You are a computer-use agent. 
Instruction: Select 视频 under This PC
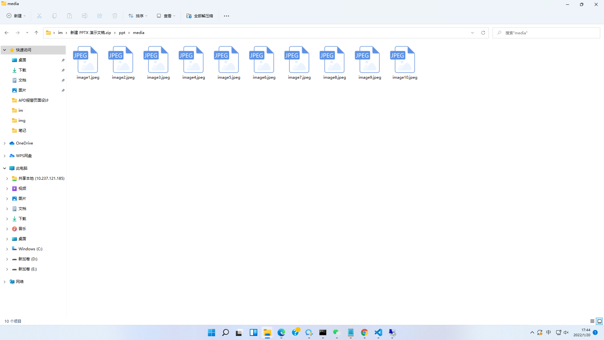22,189
